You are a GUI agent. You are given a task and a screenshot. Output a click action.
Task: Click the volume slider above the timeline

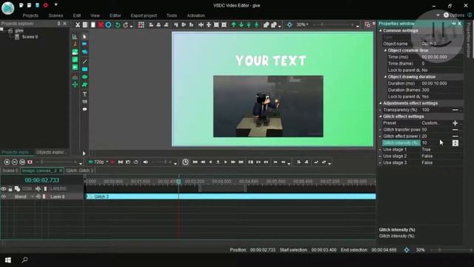tap(161, 162)
